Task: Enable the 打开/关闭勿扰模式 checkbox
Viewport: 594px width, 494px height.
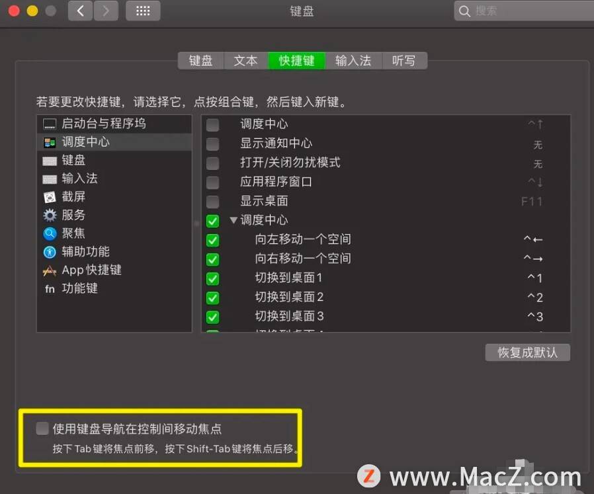Action: pos(212,163)
